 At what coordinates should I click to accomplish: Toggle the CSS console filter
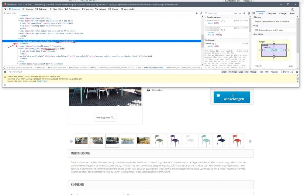point(261,72)
